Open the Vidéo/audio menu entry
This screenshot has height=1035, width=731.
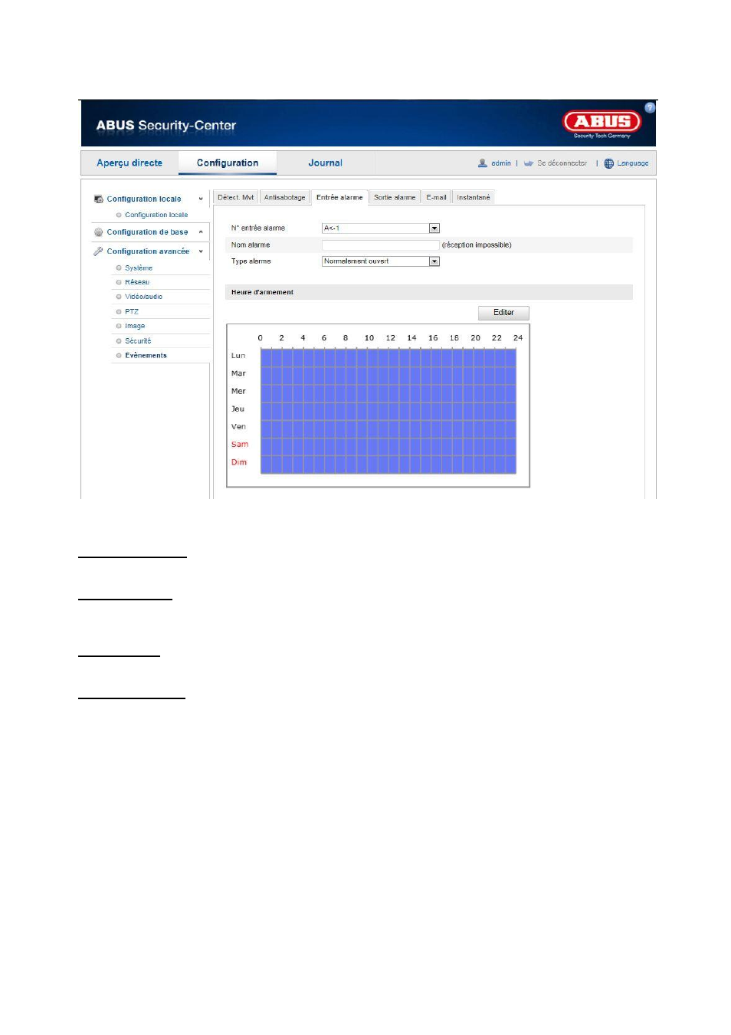143,297
